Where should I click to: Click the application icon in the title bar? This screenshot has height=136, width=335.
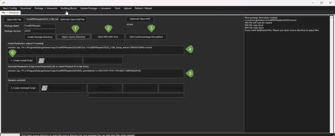point(3,3)
